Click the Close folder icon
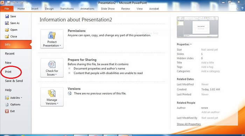The height and width of the screenshot is (136, 245). 7,36
